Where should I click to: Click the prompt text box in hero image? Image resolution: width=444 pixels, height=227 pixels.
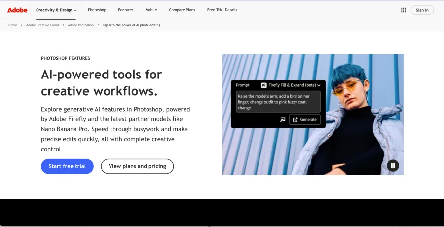coord(278,102)
